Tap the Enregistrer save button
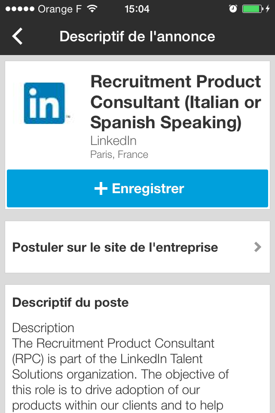The height and width of the screenshot is (413, 275). coord(137,188)
